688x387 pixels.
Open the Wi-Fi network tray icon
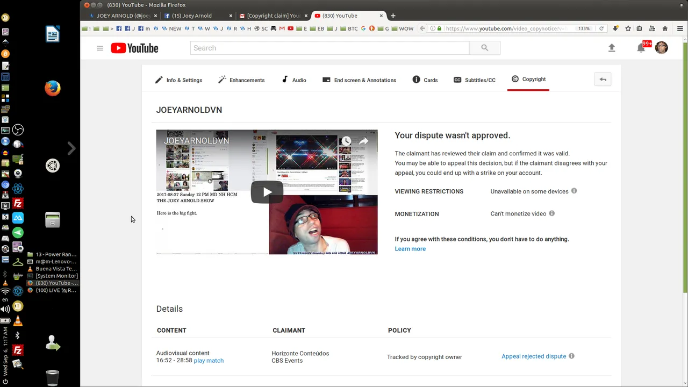tap(5, 292)
